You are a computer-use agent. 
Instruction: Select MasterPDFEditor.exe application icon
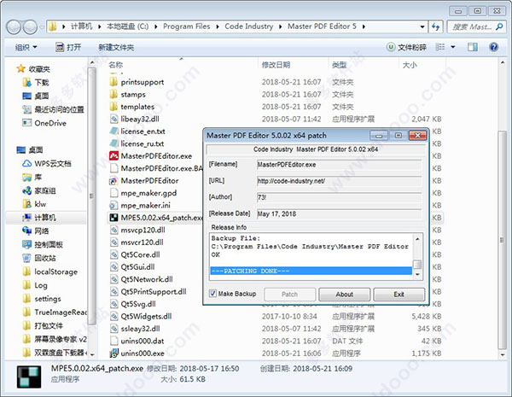tap(113, 156)
